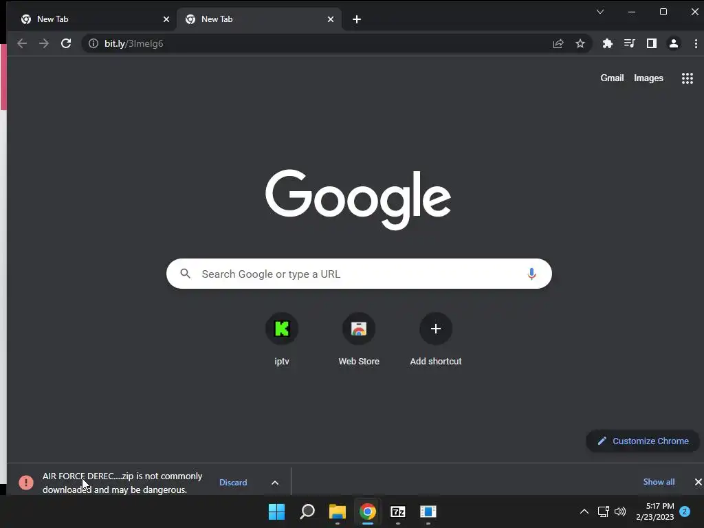Open media controls icon in toolbar
The image size is (704, 528).
630,43
